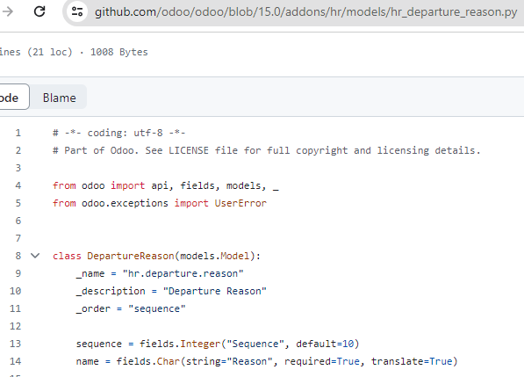
Task: Click the GitHub URL in address bar
Action: click(x=305, y=12)
